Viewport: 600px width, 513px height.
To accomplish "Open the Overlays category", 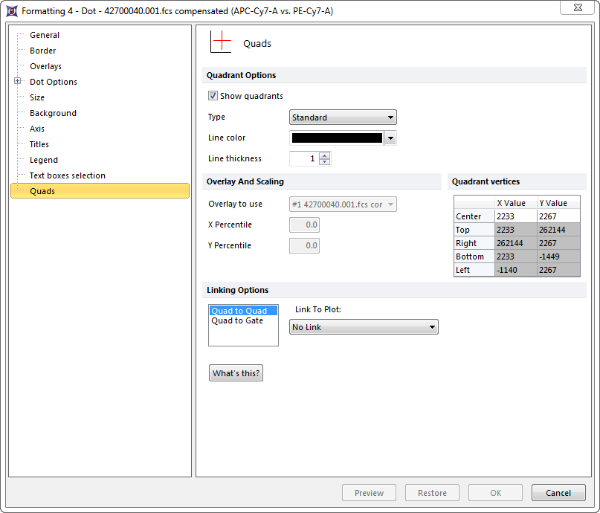I will point(45,66).
